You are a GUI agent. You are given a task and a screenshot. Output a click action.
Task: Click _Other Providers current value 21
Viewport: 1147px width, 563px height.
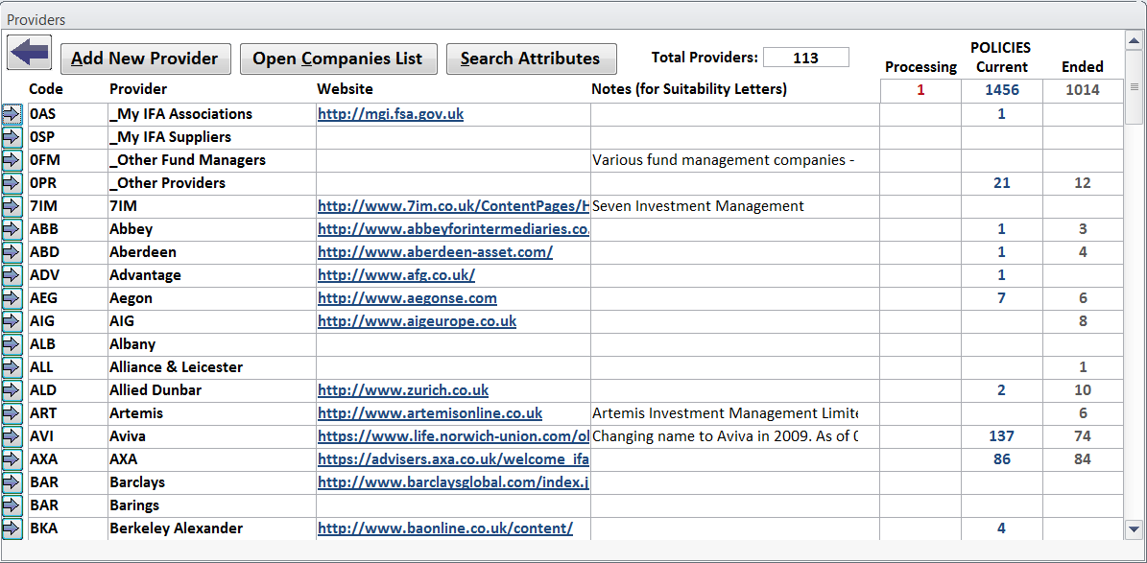1001,183
